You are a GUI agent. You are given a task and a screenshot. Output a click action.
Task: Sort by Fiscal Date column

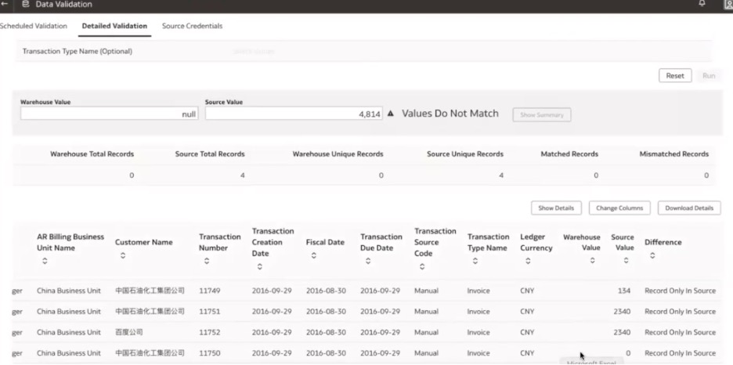[x=314, y=255]
